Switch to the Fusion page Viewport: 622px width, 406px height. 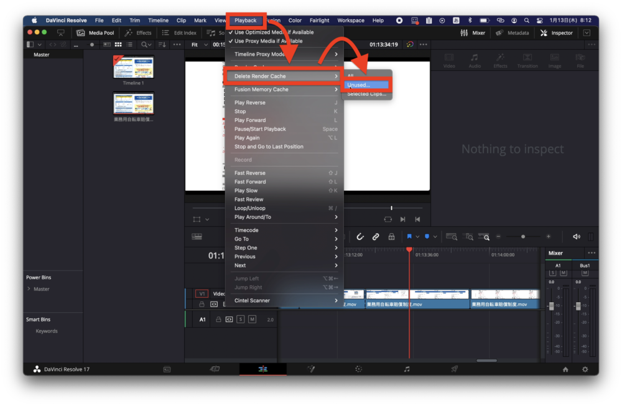(x=311, y=369)
